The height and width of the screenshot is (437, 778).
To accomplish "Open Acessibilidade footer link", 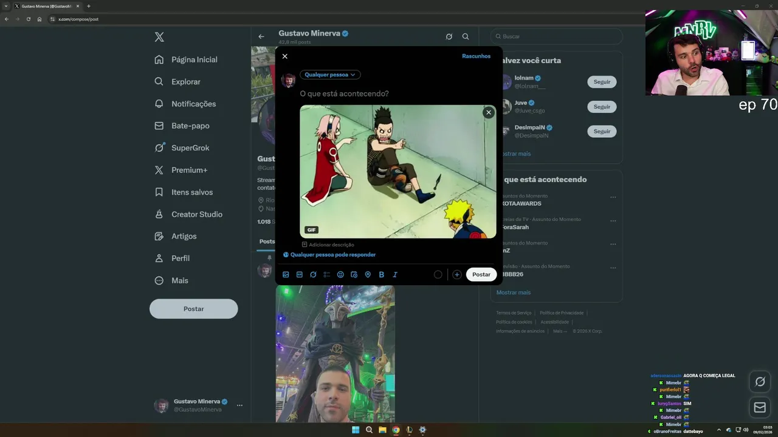I will click(554, 322).
